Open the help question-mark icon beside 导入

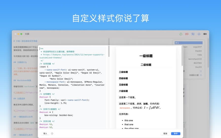tap(52, 133)
